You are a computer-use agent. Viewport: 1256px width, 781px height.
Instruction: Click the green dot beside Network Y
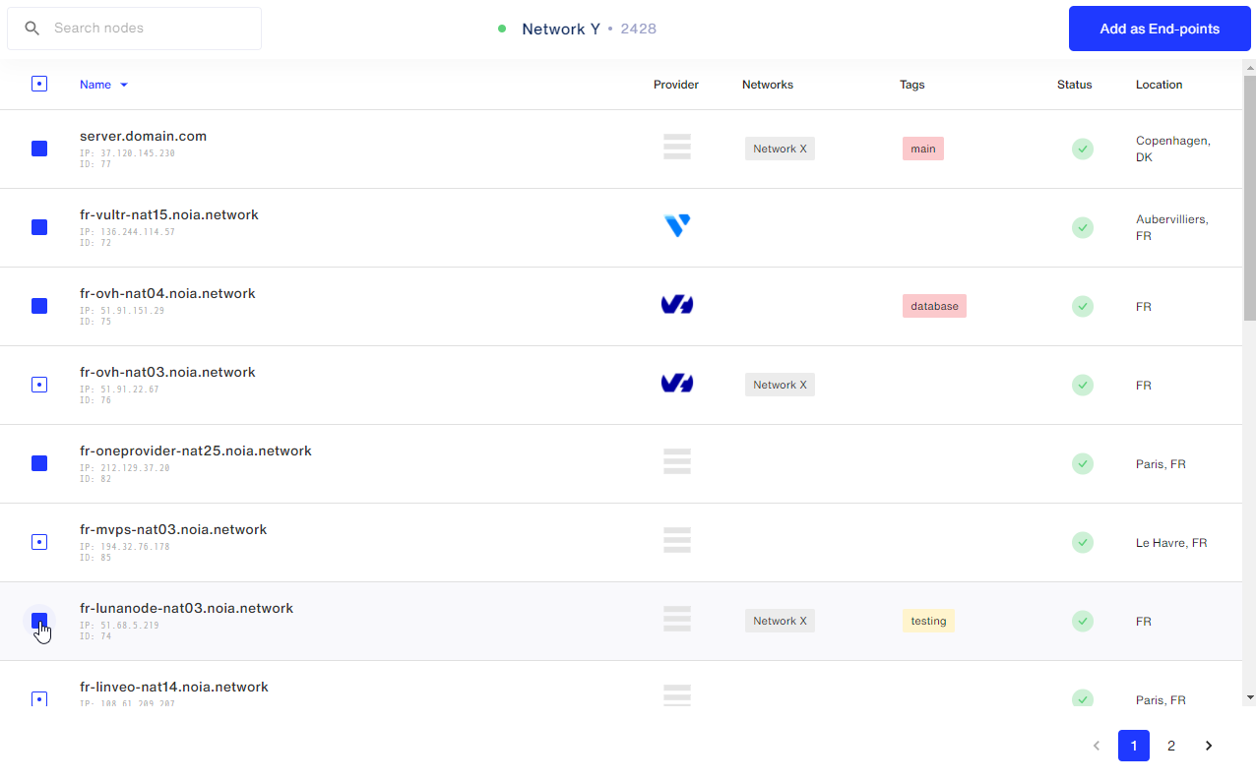click(x=502, y=29)
